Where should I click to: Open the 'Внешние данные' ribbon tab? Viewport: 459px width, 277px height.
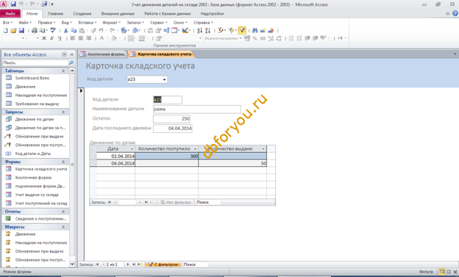pos(118,14)
